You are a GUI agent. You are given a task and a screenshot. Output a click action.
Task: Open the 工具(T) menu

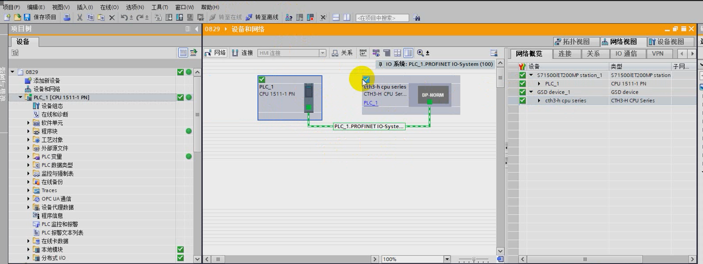pyautogui.click(x=160, y=7)
